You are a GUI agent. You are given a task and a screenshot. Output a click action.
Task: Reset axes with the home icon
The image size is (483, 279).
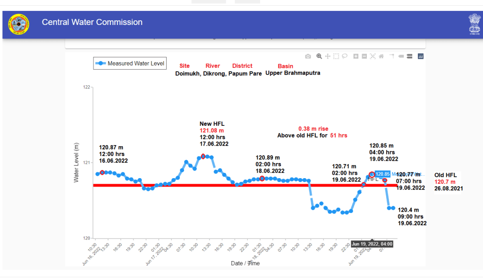(381, 56)
